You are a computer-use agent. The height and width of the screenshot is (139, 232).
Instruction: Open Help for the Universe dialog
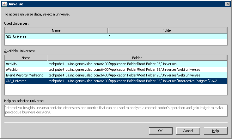[x=215, y=131]
